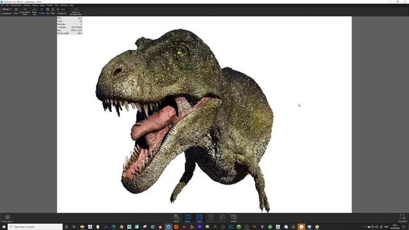Click the taskbar search box

click(35, 227)
